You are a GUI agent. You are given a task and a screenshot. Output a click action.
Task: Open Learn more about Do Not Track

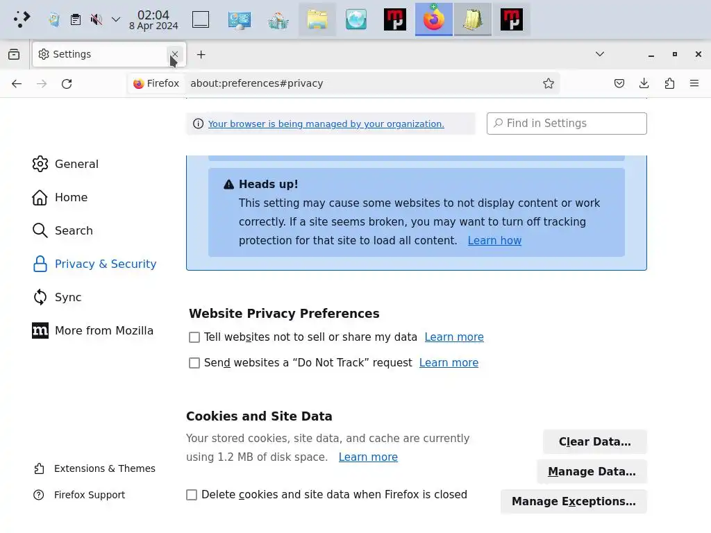449,362
